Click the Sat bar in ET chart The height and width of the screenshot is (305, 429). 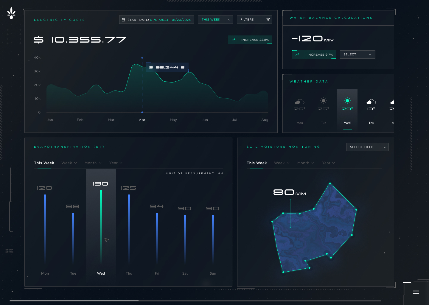[185, 239]
